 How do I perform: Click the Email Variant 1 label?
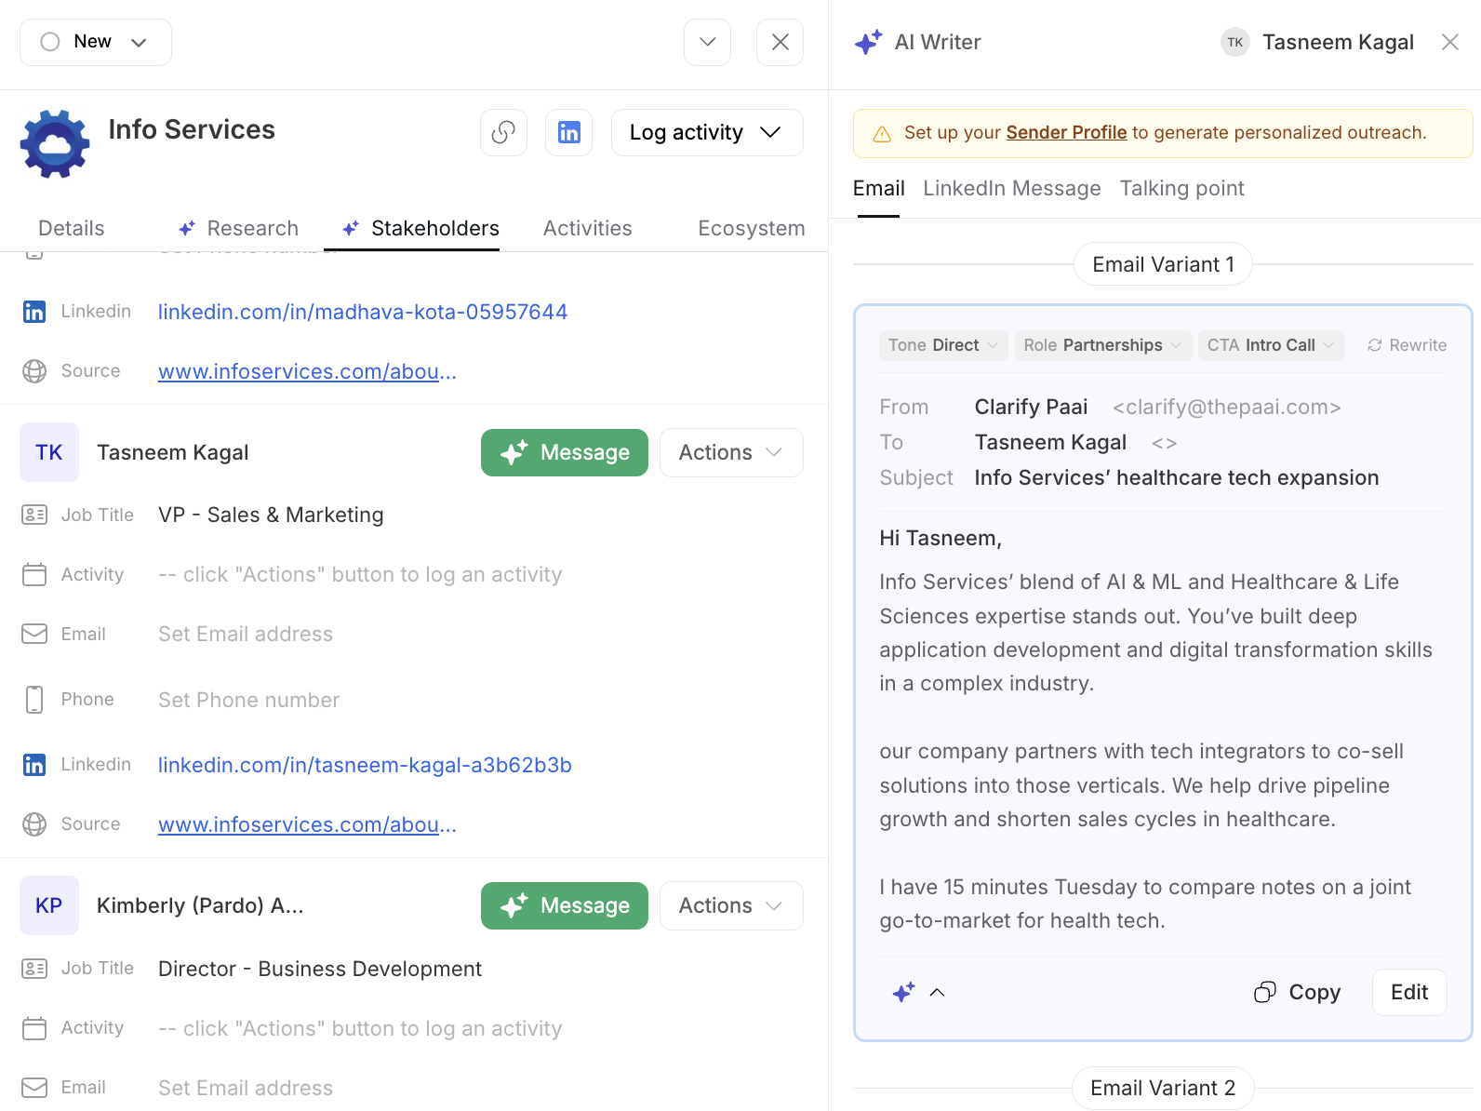pos(1163,264)
